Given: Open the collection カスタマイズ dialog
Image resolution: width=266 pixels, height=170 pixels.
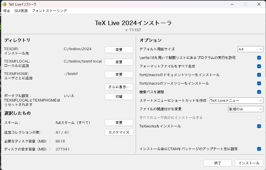Looking at the screenshot, I should click(119, 133).
